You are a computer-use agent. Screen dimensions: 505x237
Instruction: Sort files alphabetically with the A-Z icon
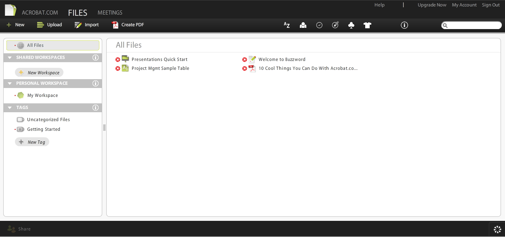tap(287, 25)
